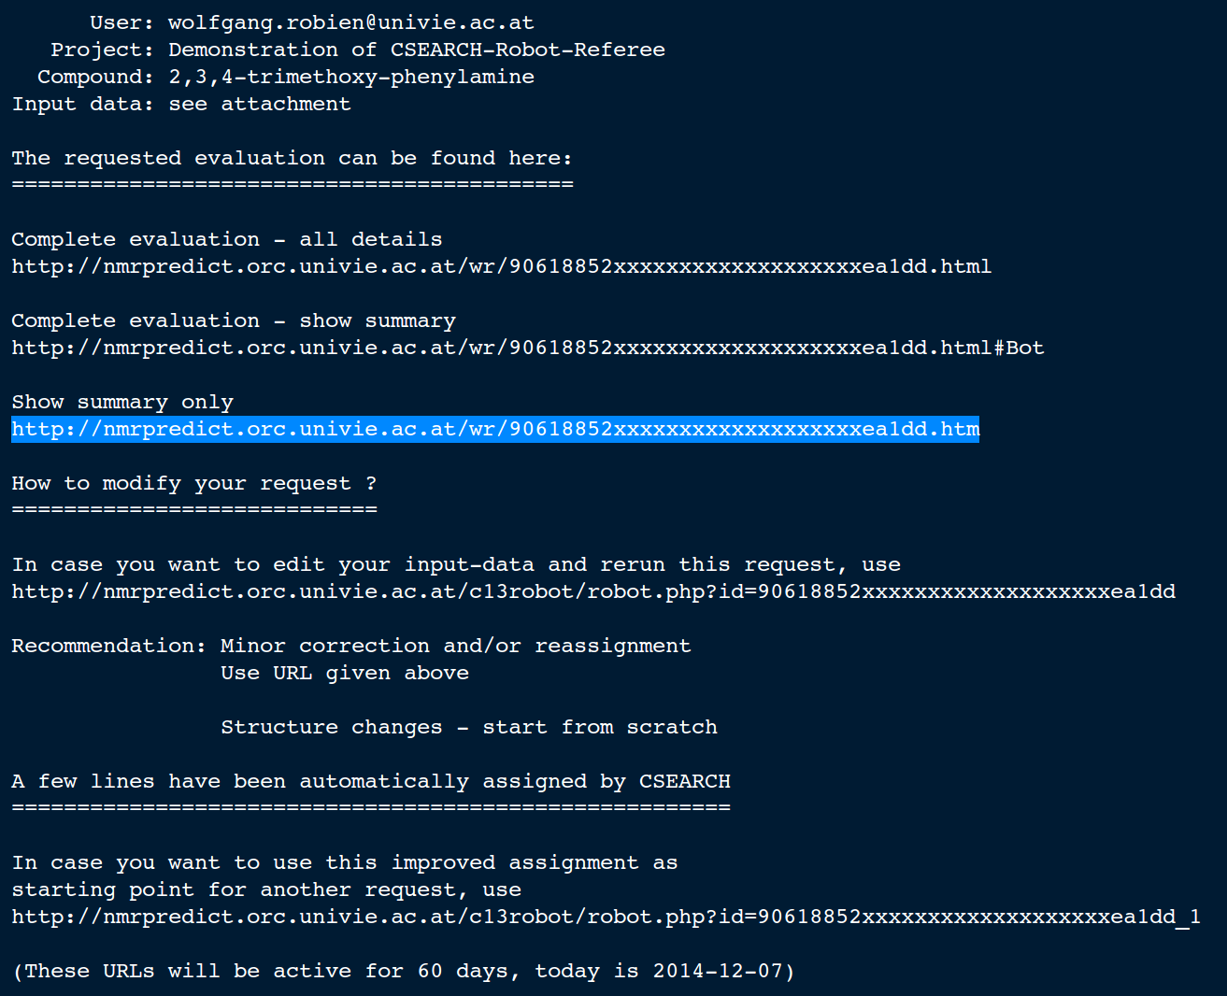Open the improved assignment URL ending in _1

tap(606, 917)
